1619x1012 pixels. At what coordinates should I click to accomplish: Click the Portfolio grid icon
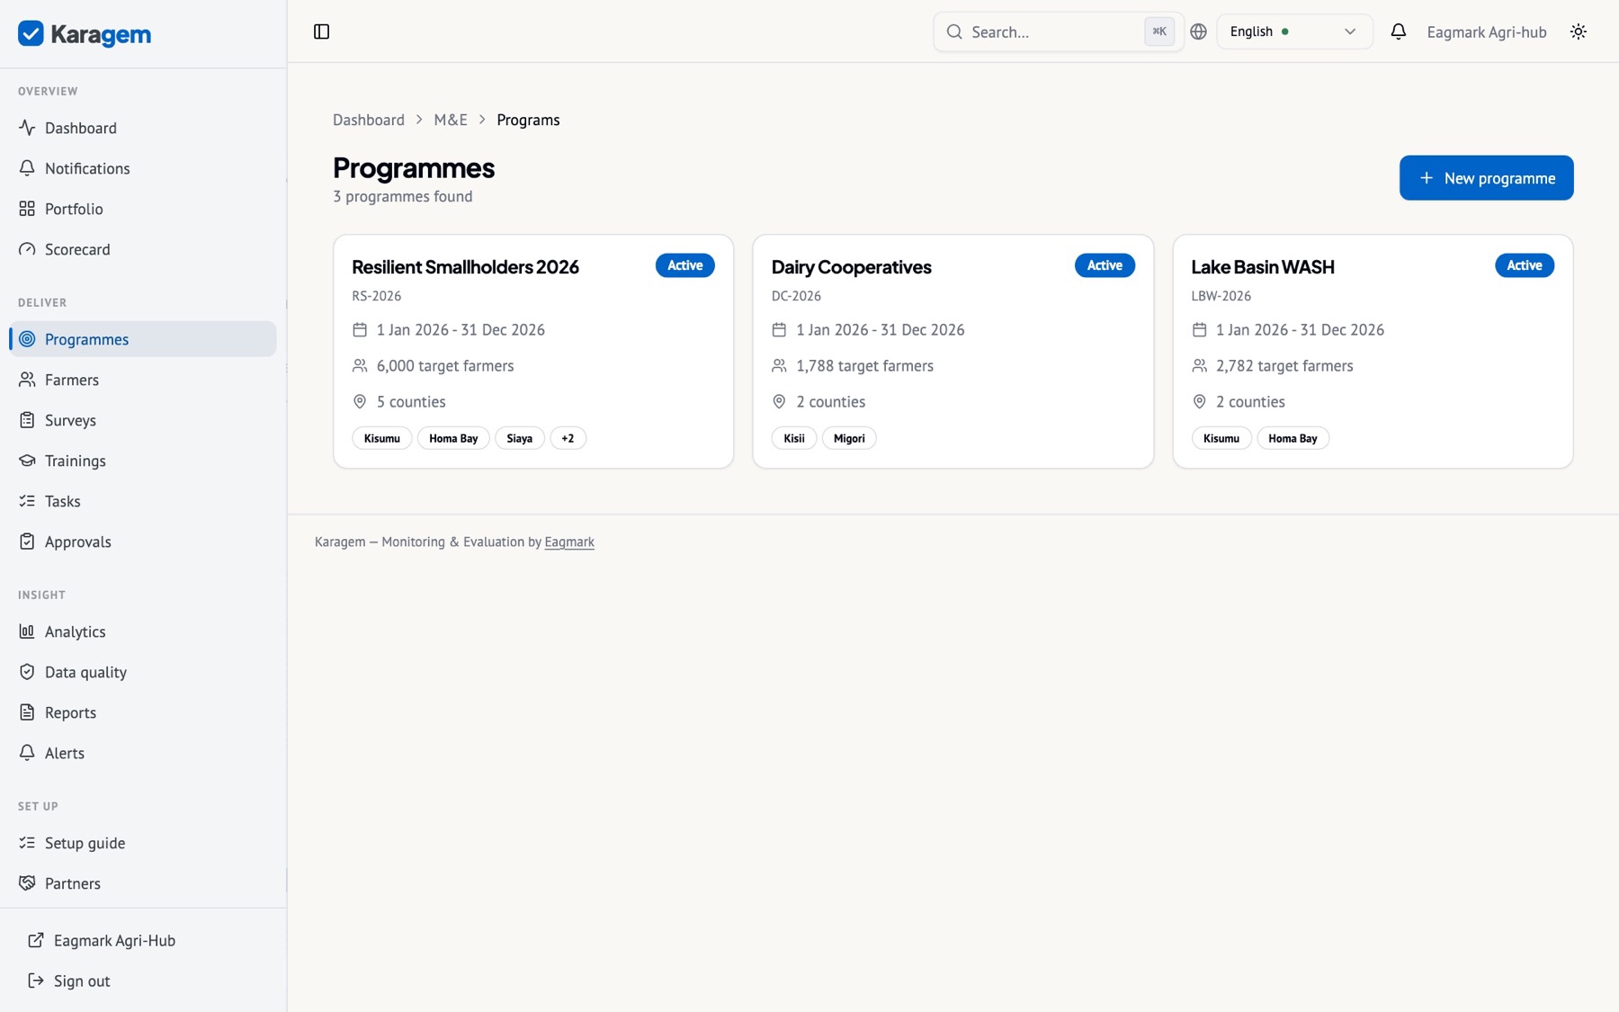[x=27, y=209]
